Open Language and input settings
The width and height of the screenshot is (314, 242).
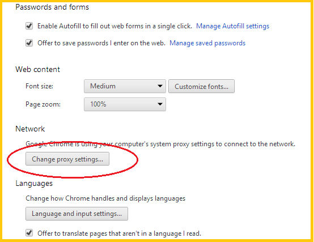(77, 214)
